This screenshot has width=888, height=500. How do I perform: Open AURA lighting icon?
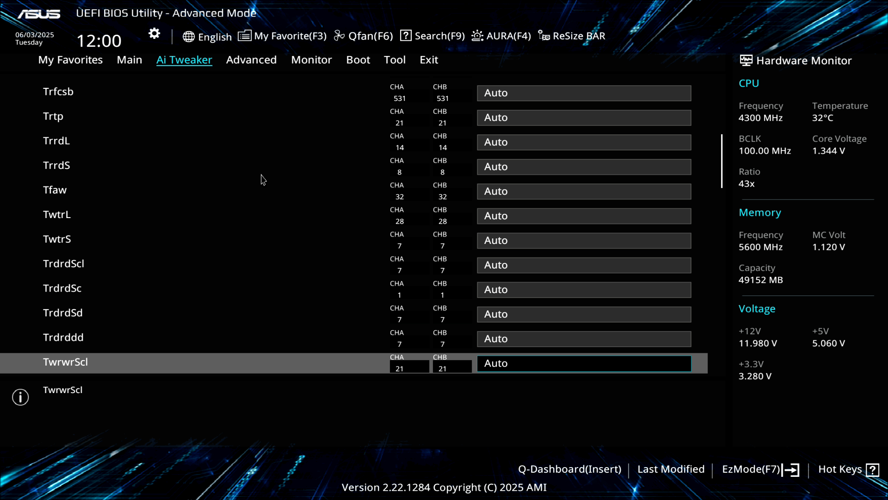pos(477,36)
